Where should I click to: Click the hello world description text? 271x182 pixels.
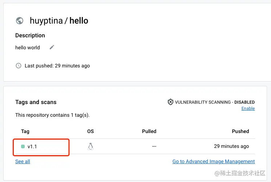[x=28, y=47]
